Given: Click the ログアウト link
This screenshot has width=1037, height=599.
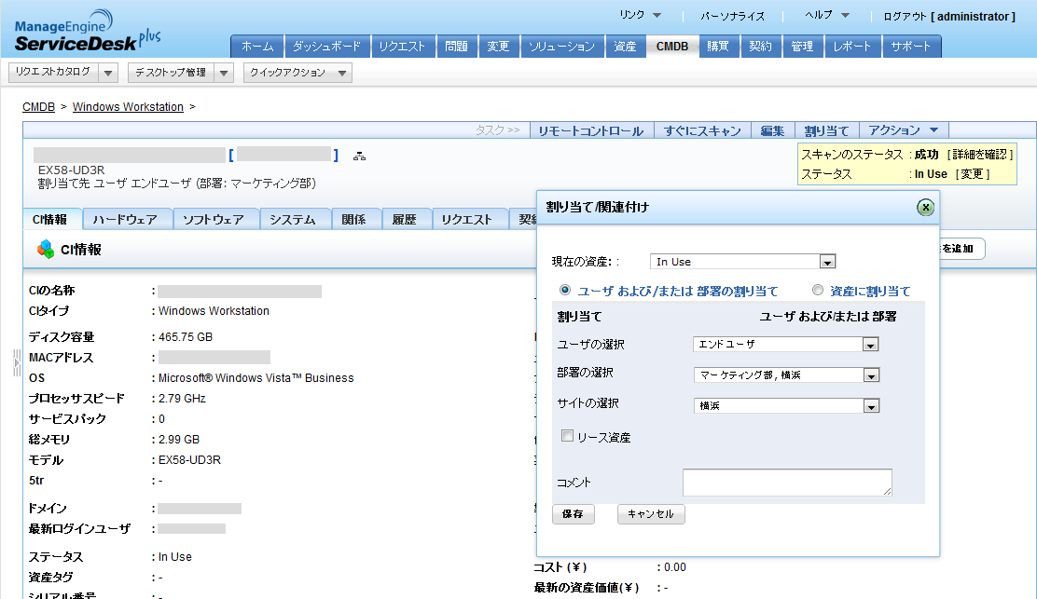Looking at the screenshot, I should tap(906, 16).
